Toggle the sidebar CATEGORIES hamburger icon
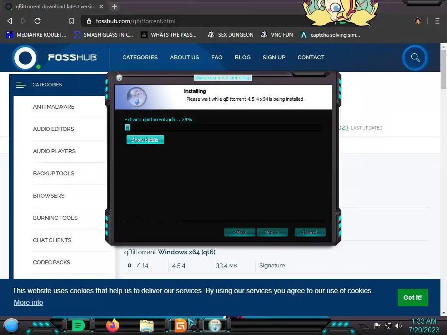The height and width of the screenshot is (335, 447). [21, 85]
